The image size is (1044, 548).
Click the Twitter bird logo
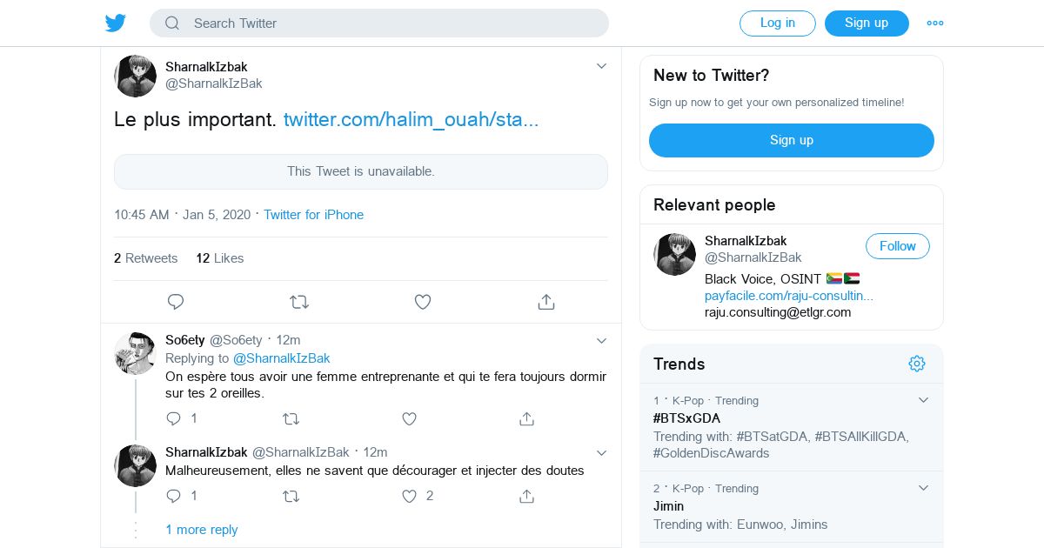[116, 23]
